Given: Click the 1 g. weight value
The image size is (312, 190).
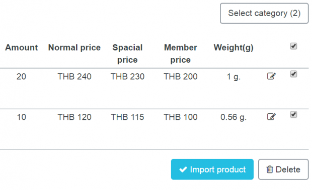Looking at the screenshot, I should point(233,77).
